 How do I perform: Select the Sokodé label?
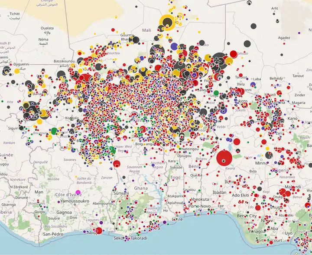tap(176, 168)
